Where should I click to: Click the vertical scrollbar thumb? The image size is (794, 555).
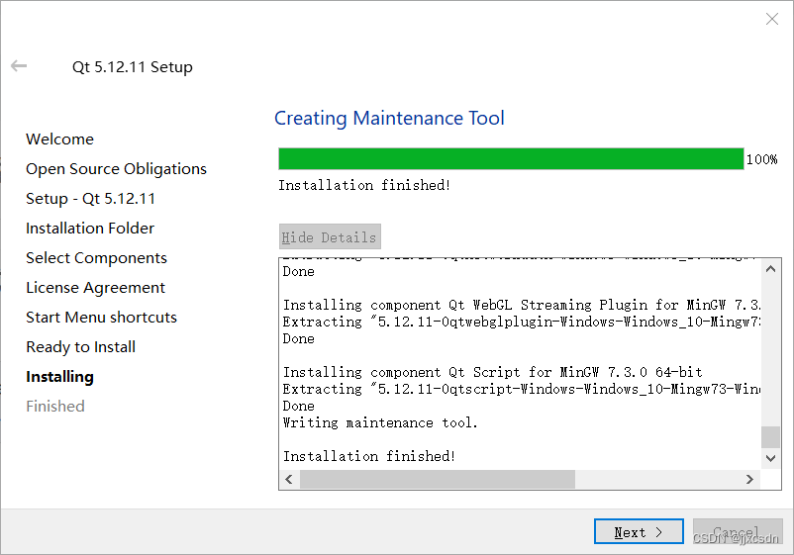(x=770, y=437)
